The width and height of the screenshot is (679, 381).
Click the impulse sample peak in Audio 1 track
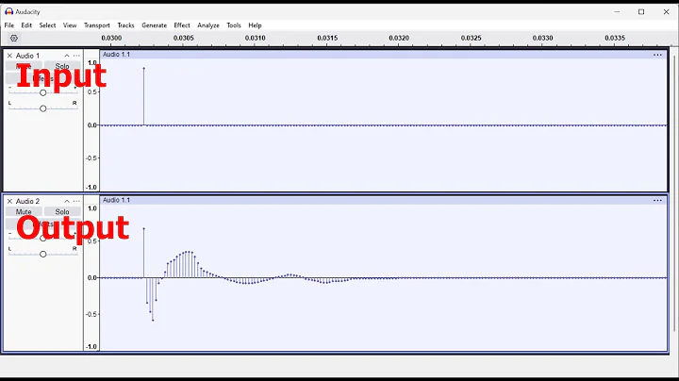[x=143, y=68]
